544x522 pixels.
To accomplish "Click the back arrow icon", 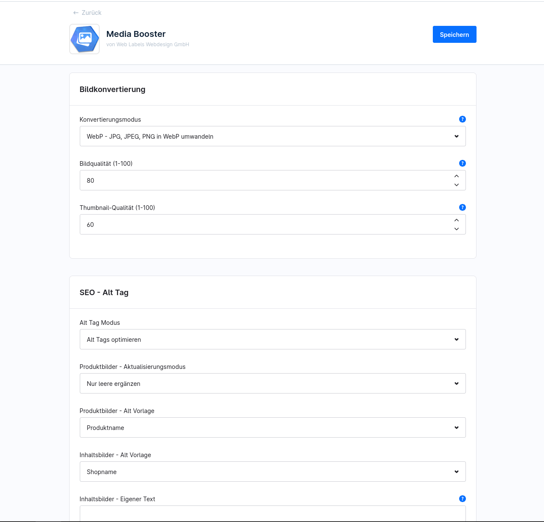I will pyautogui.click(x=76, y=13).
